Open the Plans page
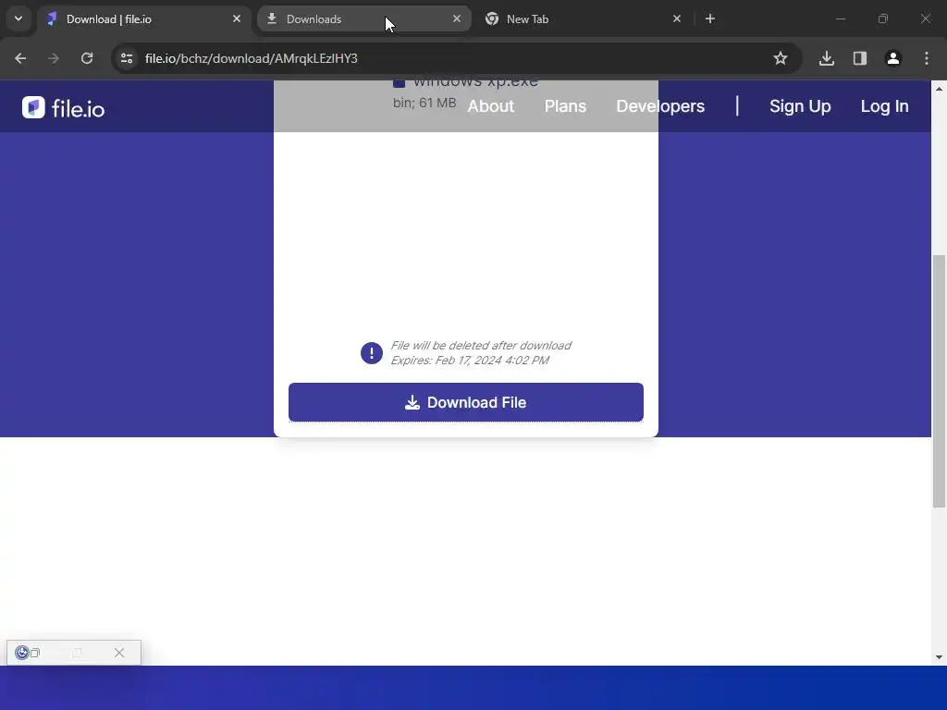 [x=565, y=106]
